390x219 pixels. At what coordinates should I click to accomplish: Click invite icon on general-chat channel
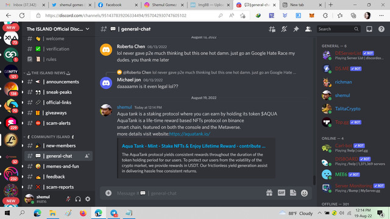tap(87, 156)
